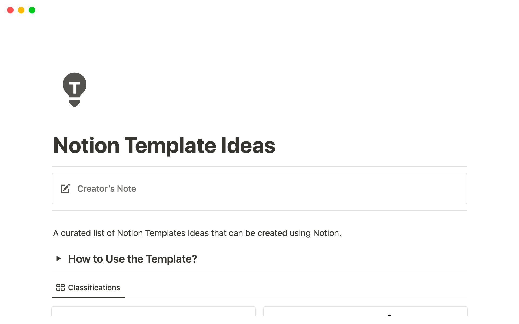Click the How to Use the Template heading text
519x324 pixels.
tap(132, 259)
